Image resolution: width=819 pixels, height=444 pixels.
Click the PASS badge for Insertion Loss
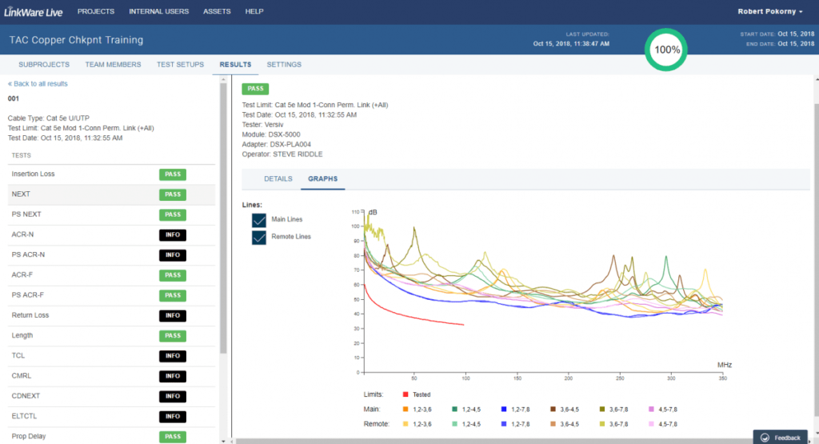coord(173,174)
